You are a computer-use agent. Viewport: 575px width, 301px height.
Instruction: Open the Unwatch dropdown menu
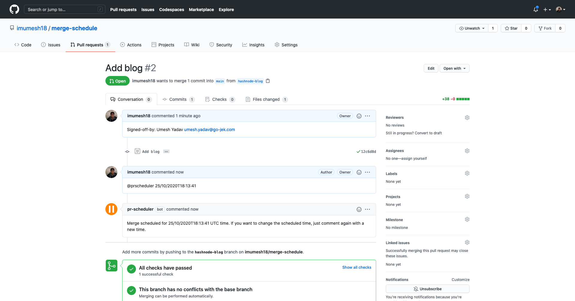472,28
